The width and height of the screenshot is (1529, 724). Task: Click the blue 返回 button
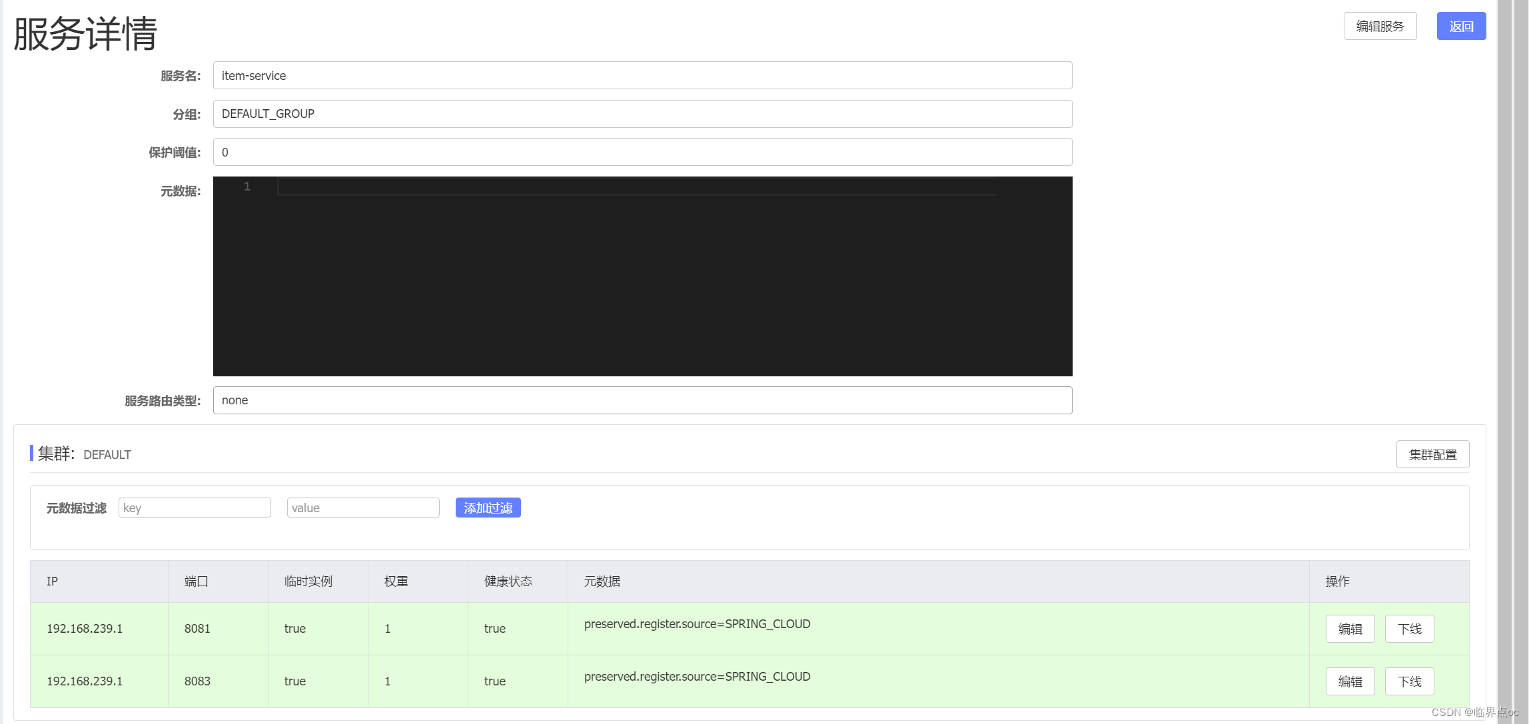pyautogui.click(x=1461, y=26)
